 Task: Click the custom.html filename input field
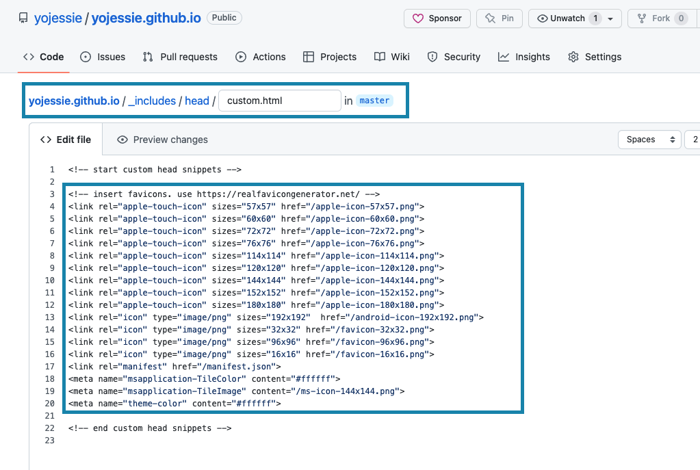point(280,101)
